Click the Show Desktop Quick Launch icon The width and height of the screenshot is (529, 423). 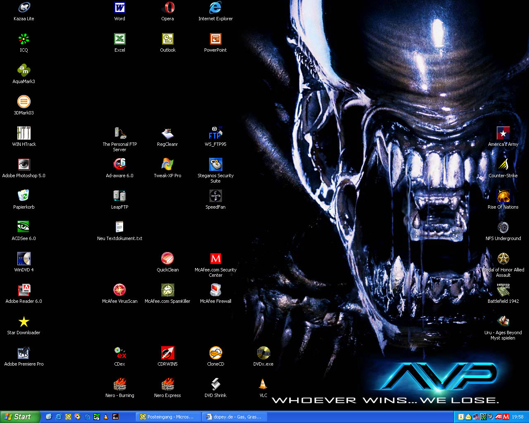[49, 417]
